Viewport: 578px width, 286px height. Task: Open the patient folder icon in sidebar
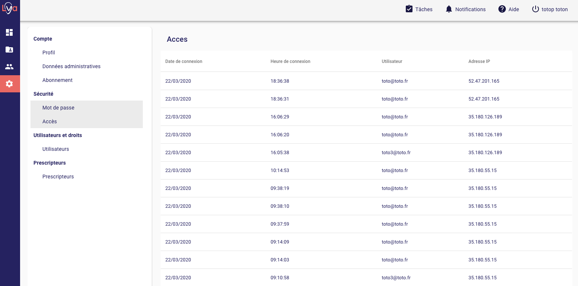9,50
